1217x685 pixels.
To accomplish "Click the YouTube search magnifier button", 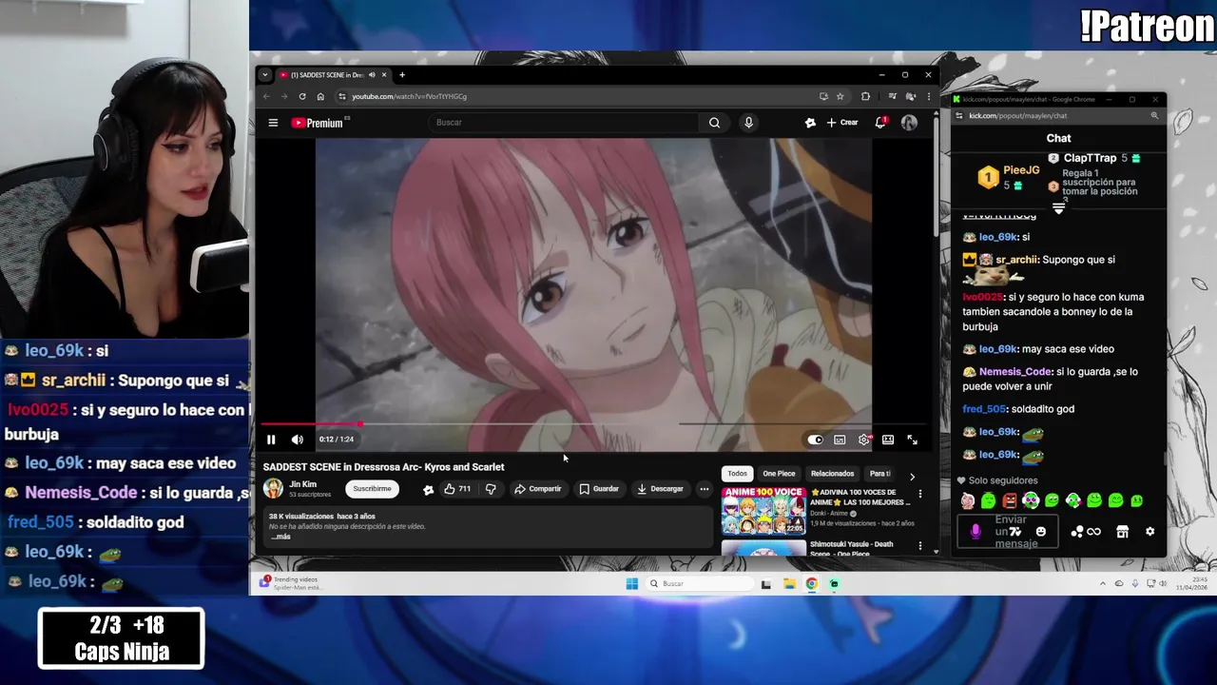I will [x=714, y=123].
